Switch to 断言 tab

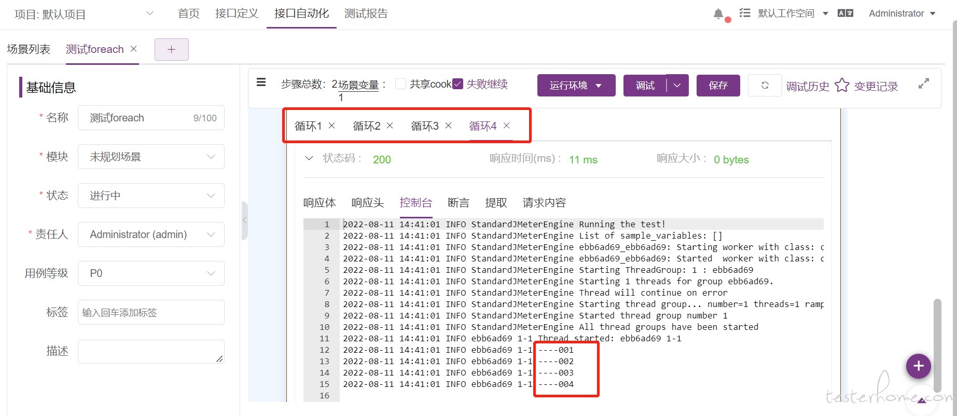pos(459,203)
